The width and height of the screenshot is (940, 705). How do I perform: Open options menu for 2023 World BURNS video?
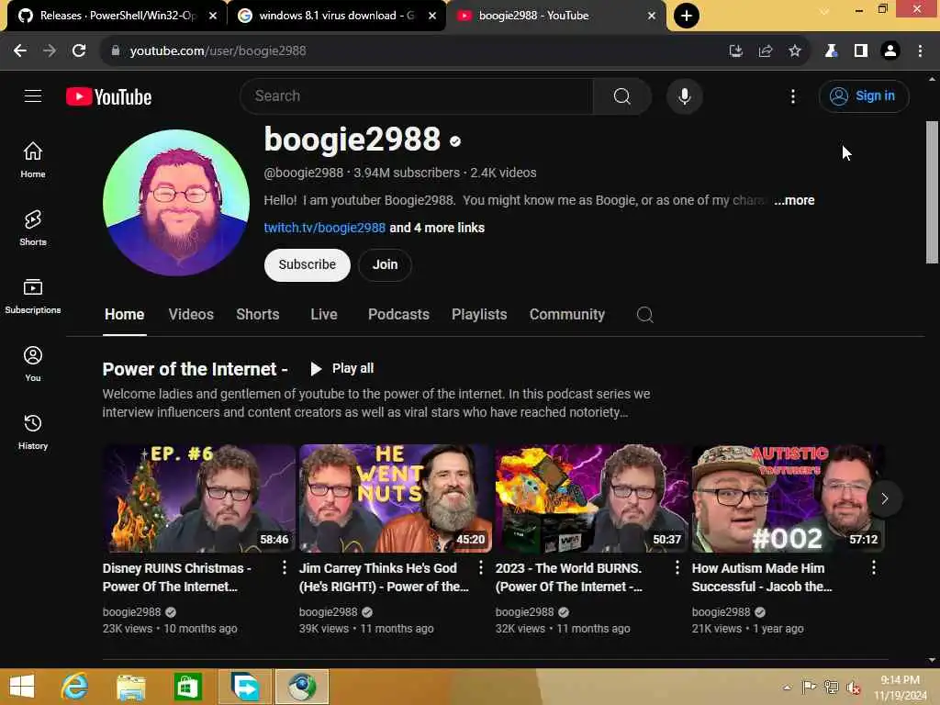[677, 567]
